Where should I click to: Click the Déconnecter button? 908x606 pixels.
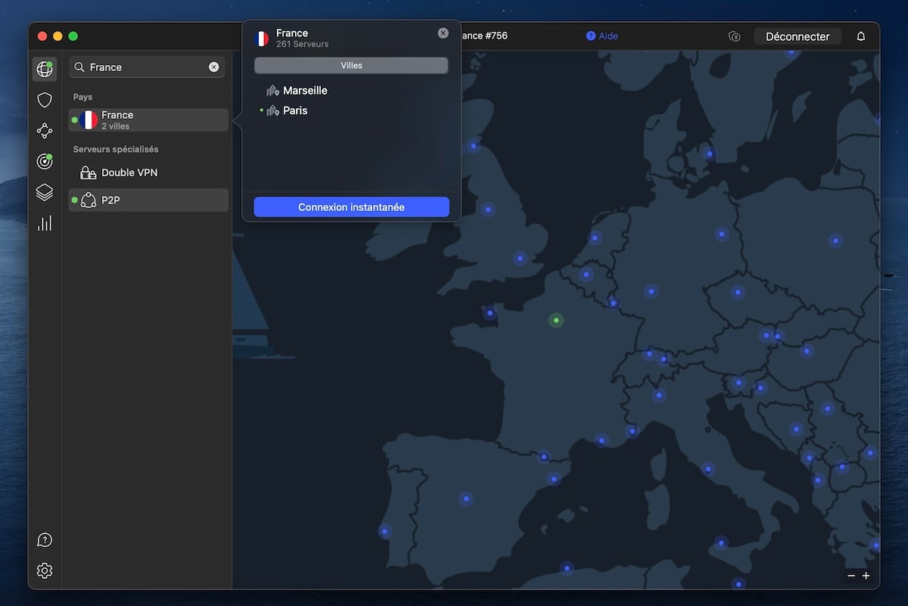point(798,36)
